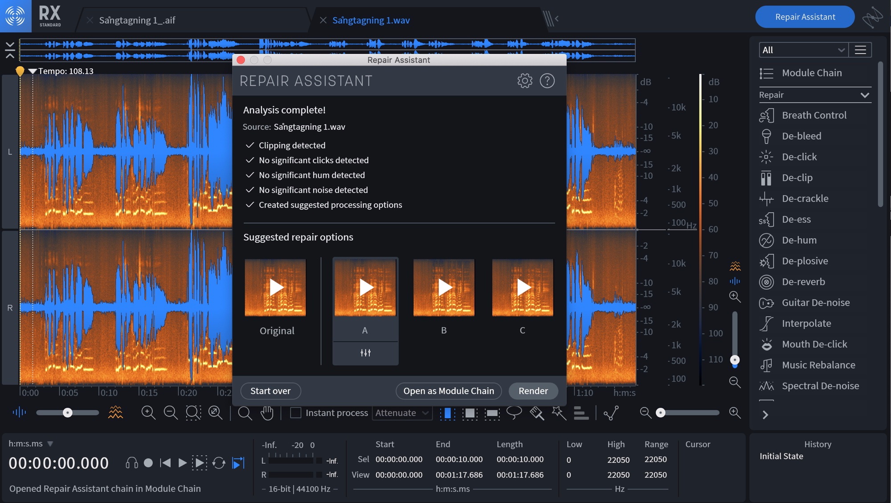
Task: Open adjustment sliders under option A
Action: pyautogui.click(x=365, y=353)
